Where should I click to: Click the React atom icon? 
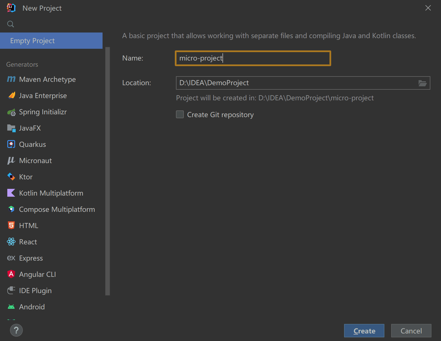[11, 242]
